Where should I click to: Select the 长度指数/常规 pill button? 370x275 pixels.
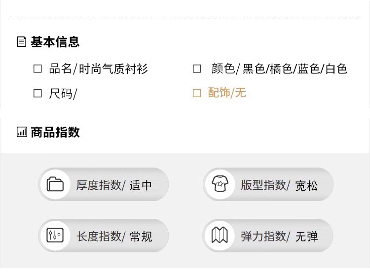[x=104, y=236]
